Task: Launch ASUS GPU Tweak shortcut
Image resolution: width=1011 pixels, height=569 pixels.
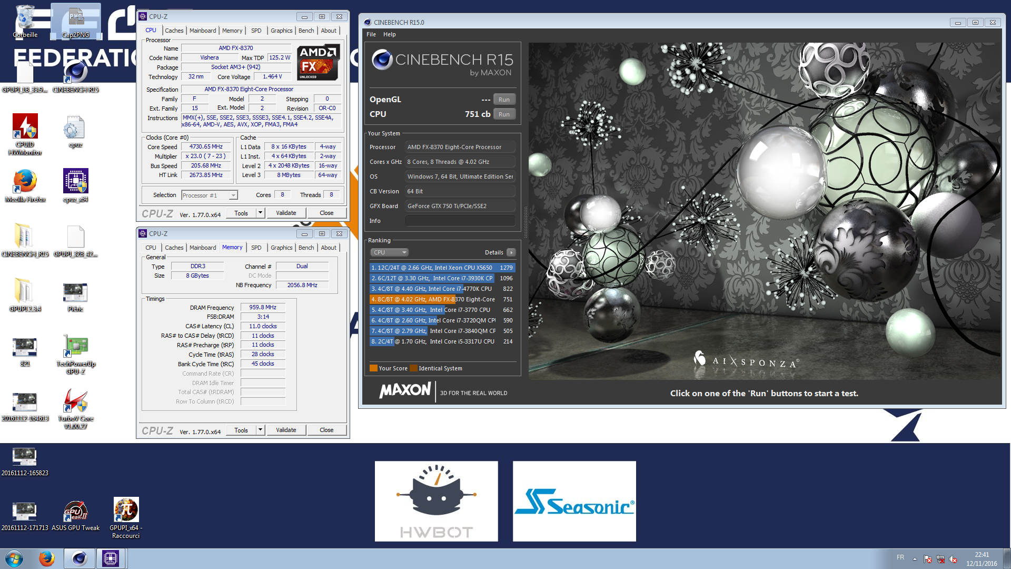Action: 75,515
